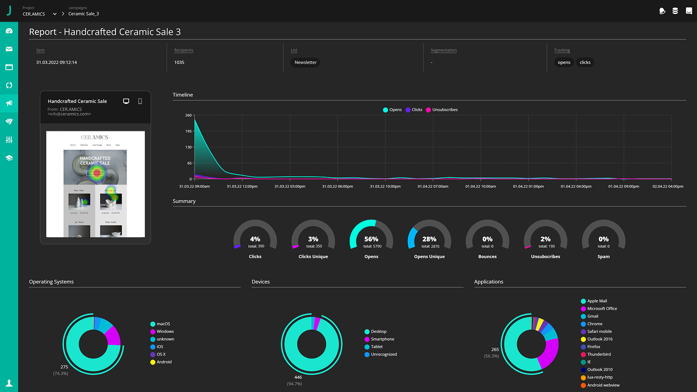Click the Windows legend color swatch
Viewport: 697px width, 392px height.
point(153,332)
